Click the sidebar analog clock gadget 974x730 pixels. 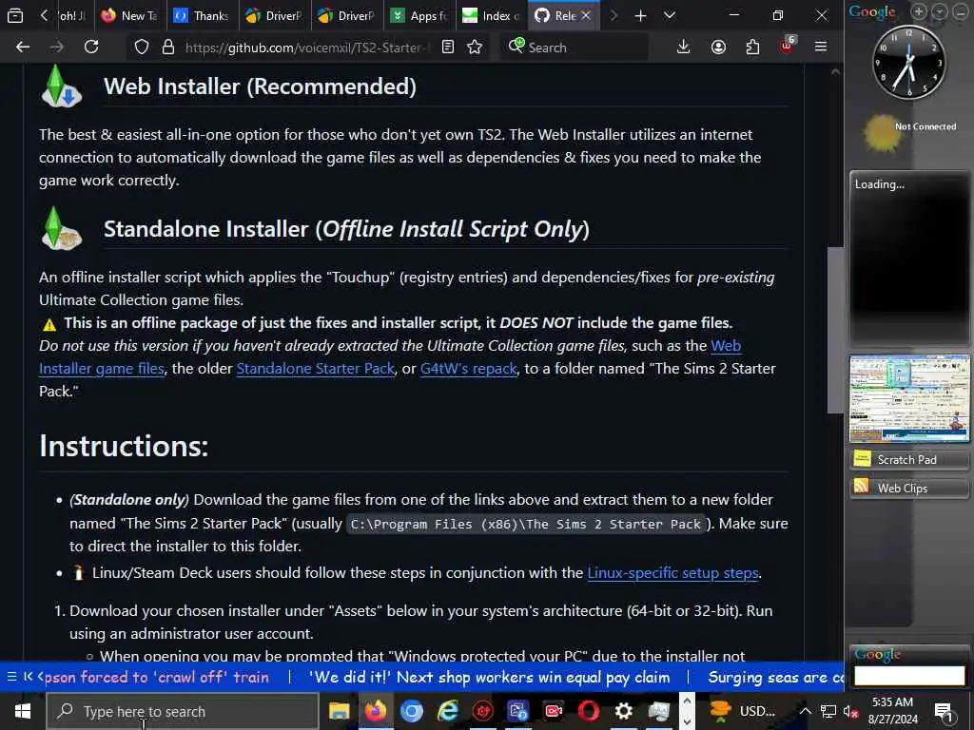point(908,62)
